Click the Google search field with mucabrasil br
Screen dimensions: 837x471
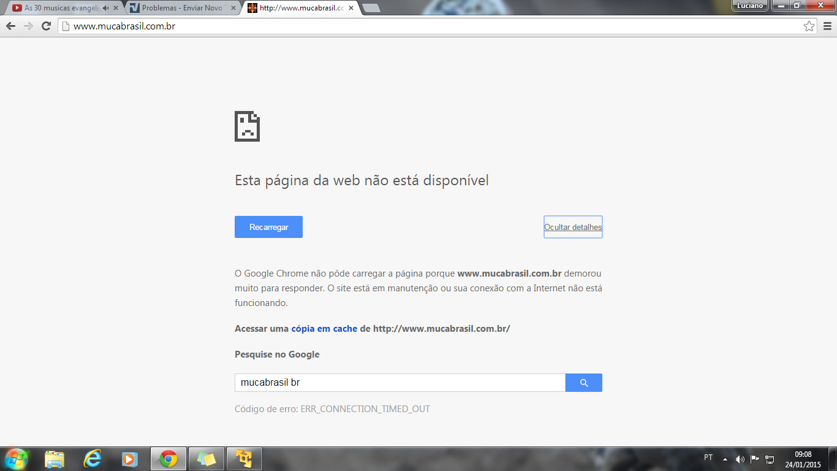point(400,383)
